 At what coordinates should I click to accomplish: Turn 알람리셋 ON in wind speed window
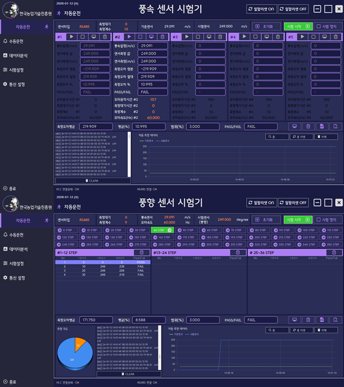pos(261,9)
